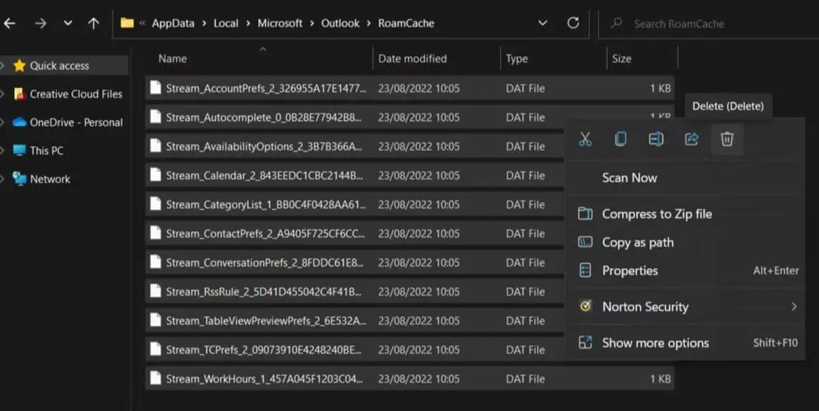Click Show more options

[x=655, y=343]
